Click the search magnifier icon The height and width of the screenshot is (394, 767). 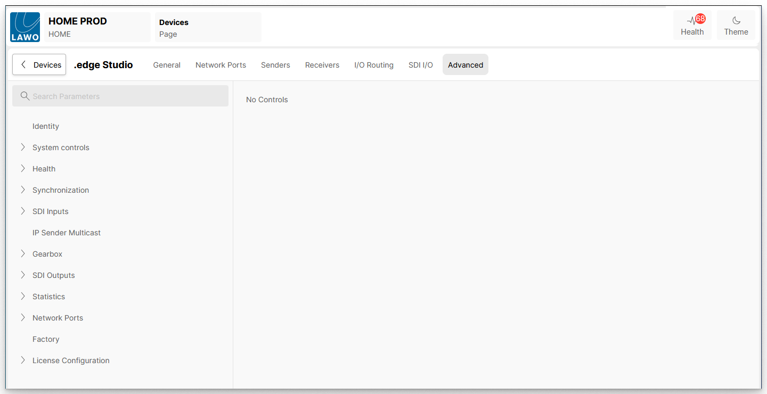(25, 96)
